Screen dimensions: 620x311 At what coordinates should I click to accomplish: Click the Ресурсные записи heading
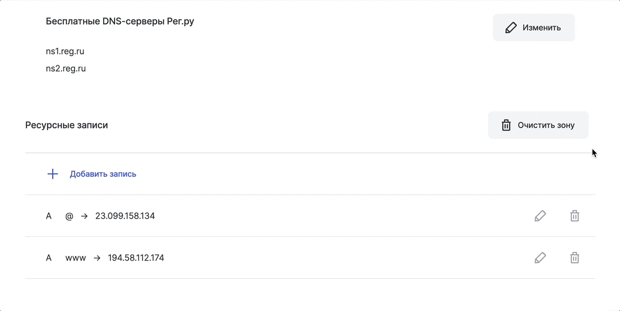coord(66,126)
